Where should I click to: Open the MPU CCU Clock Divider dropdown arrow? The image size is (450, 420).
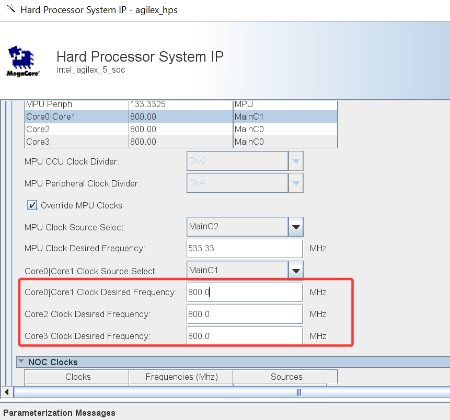point(296,161)
